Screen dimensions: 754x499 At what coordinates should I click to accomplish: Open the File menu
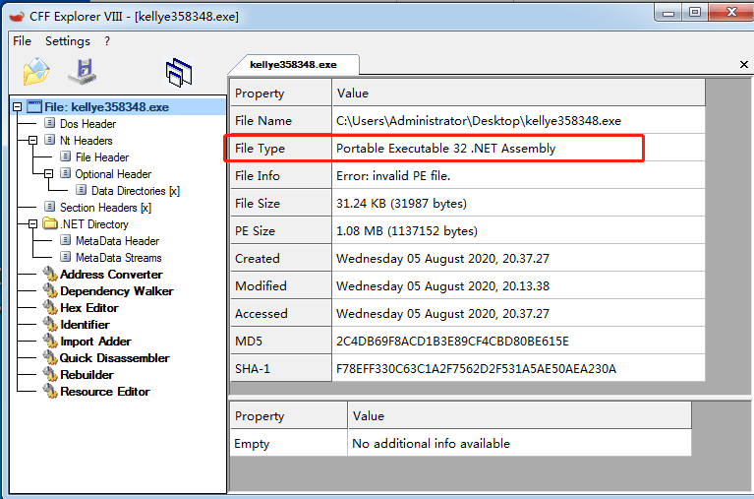23,41
